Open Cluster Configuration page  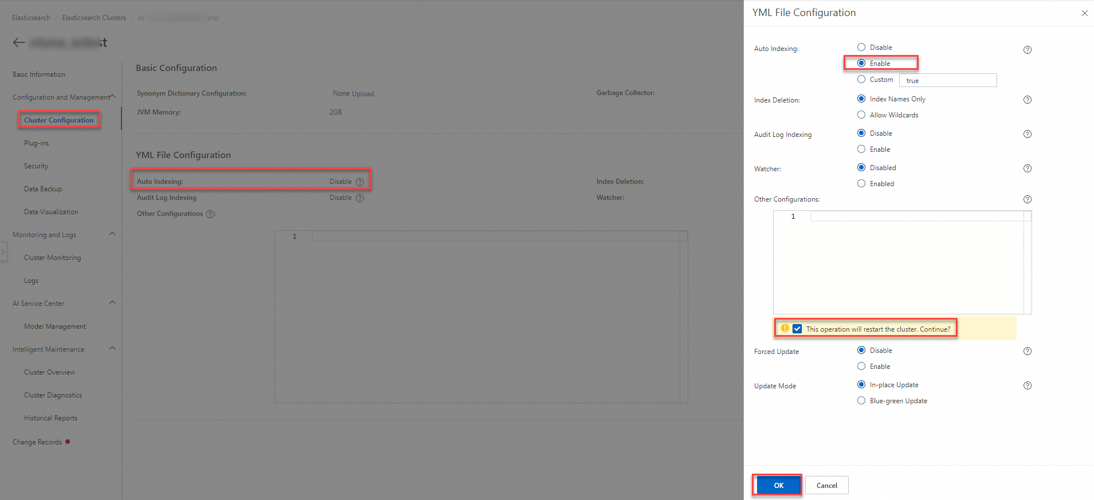[x=59, y=120]
